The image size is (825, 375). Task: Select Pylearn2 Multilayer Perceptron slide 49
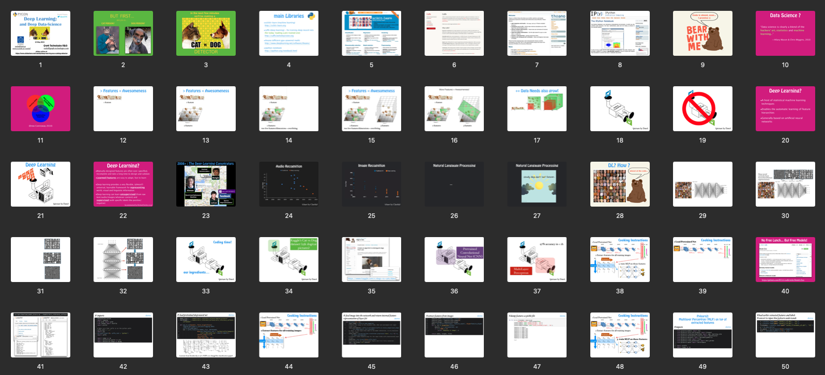pos(702,335)
